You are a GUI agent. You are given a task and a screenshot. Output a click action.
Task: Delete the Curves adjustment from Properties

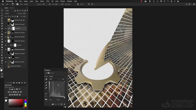(x=65, y=104)
